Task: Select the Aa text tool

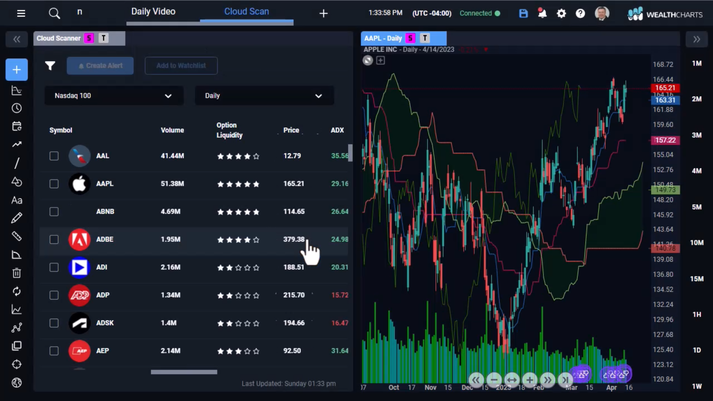Action: [17, 200]
